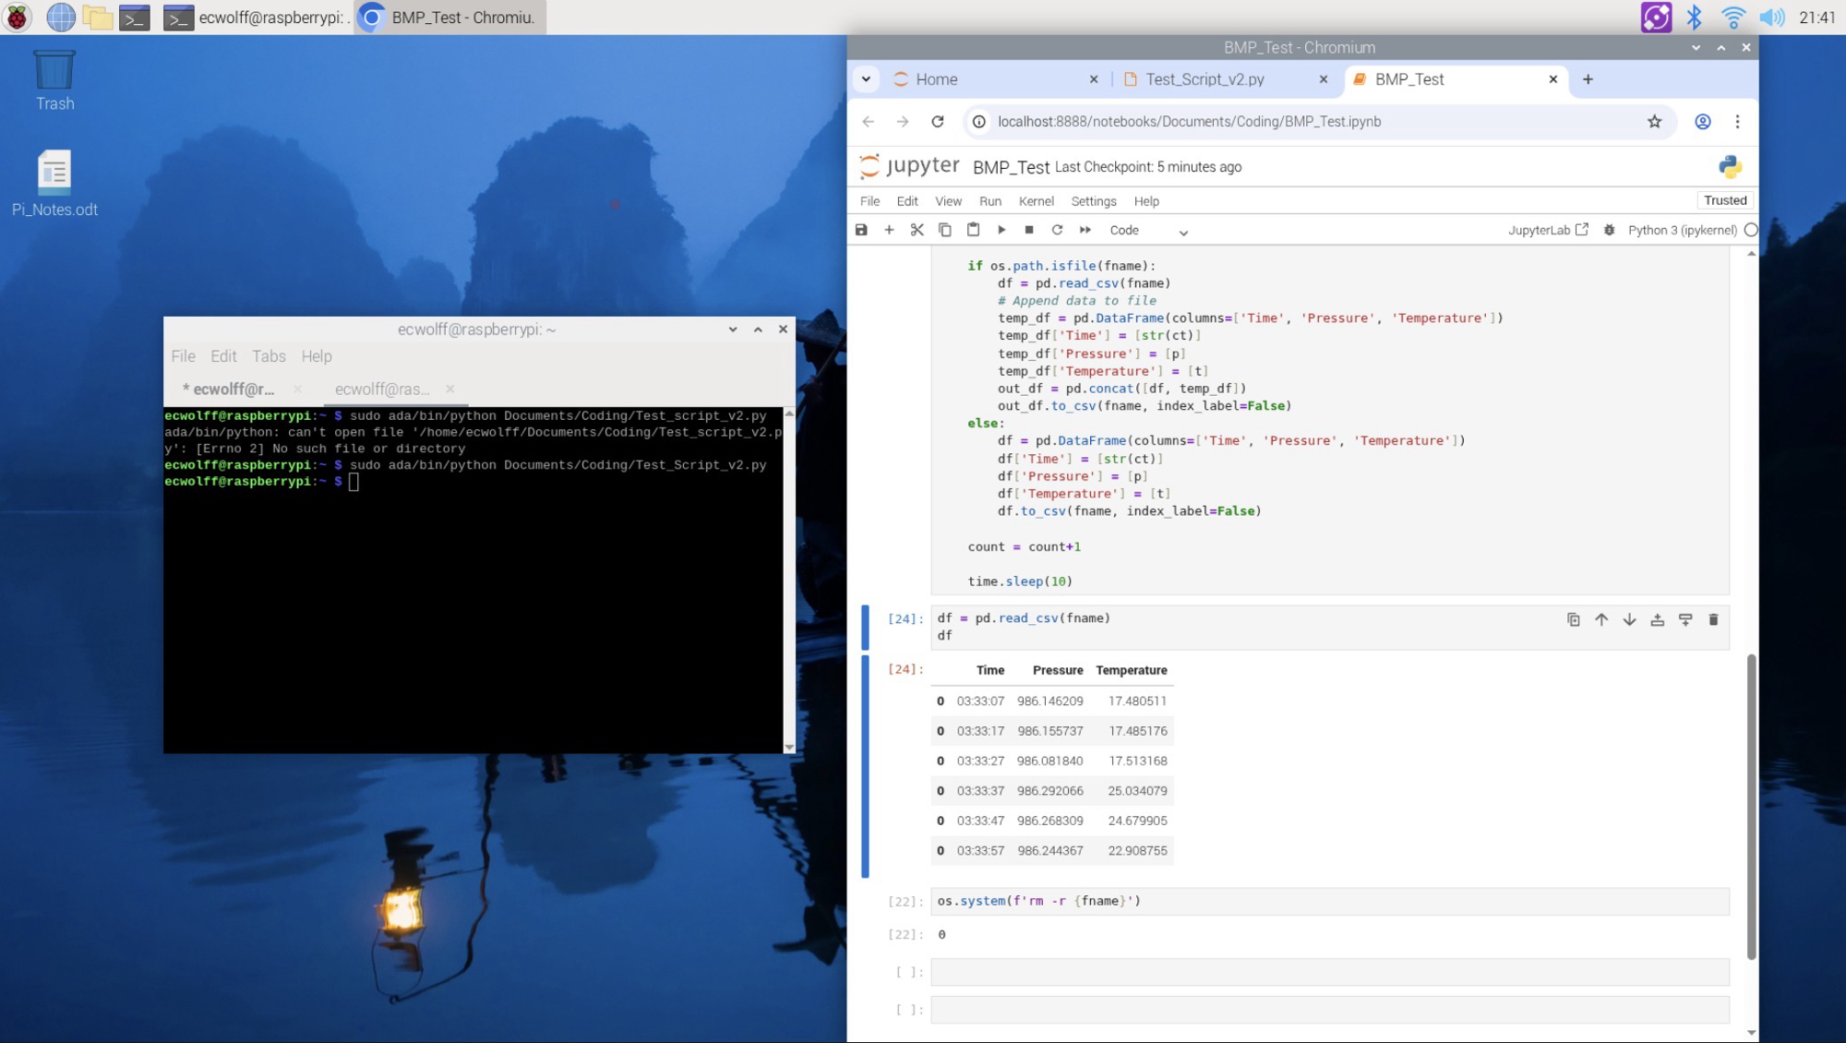Open the Kernel menu
The height and width of the screenshot is (1043, 1846).
(1036, 201)
